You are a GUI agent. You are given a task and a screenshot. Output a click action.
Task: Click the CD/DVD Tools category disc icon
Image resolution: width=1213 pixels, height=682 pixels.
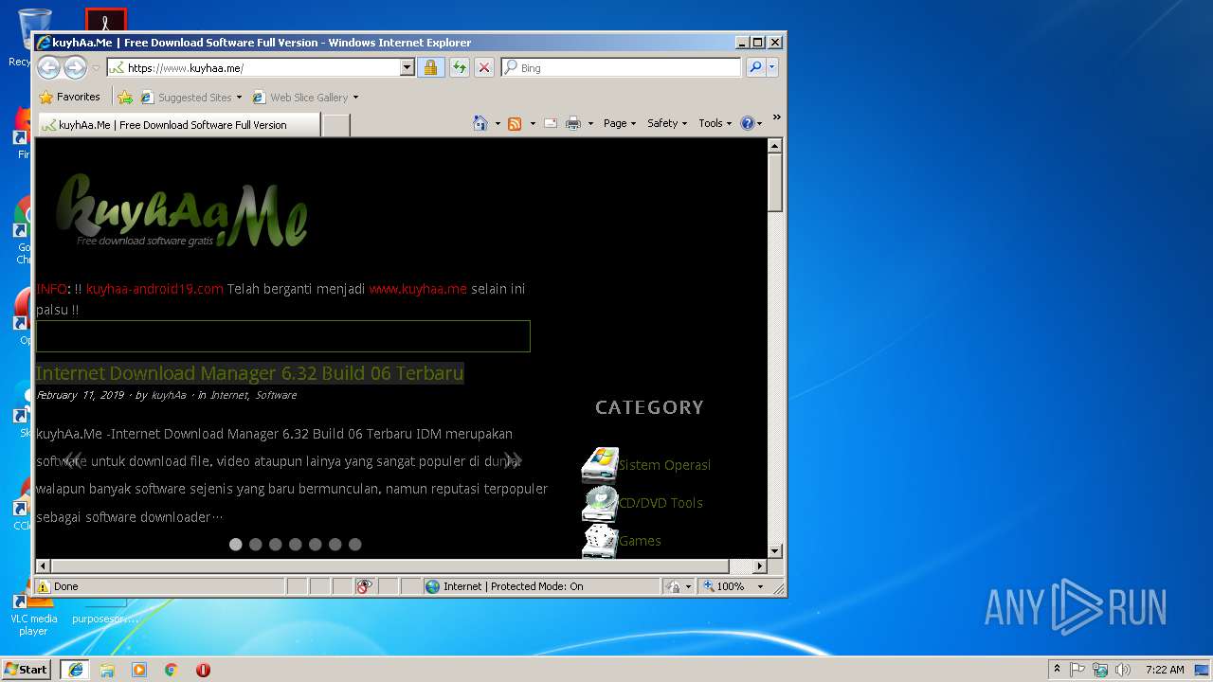tap(600, 503)
